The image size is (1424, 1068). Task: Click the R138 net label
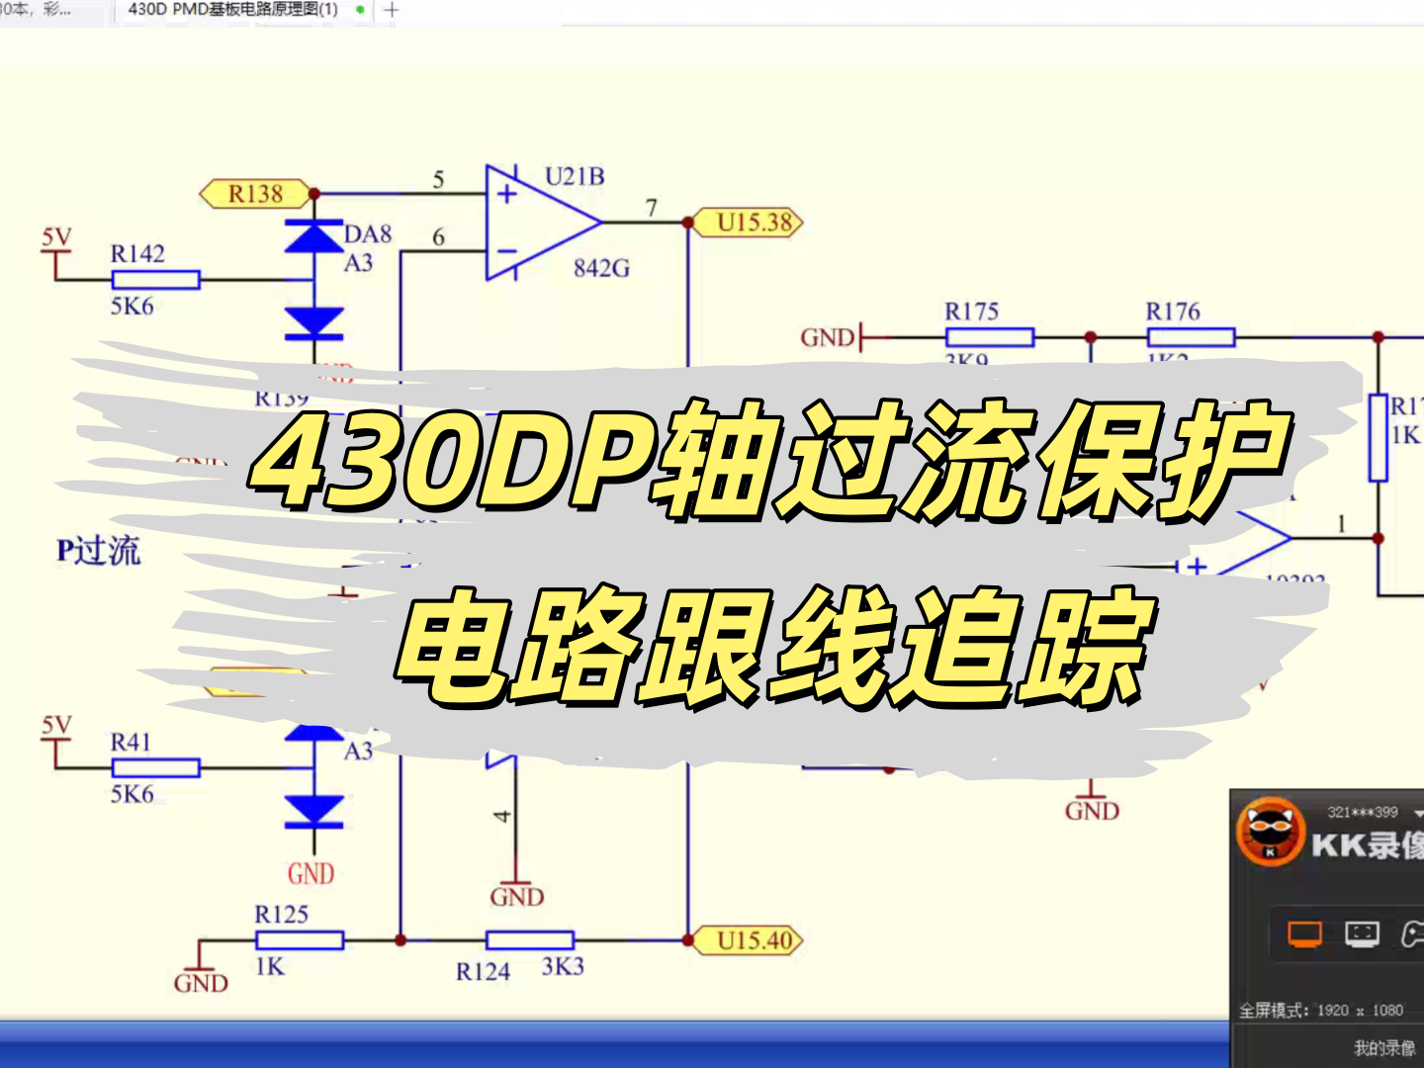click(x=255, y=194)
